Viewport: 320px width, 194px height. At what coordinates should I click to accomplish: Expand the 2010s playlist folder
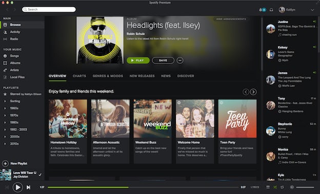5,144
